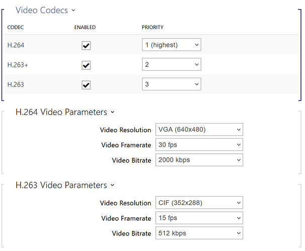The image size is (305, 251).
Task: Open the H.263 codec priority dropdown
Action: [171, 84]
